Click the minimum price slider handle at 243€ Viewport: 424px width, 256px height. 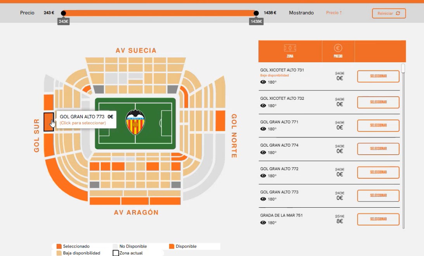tap(63, 13)
